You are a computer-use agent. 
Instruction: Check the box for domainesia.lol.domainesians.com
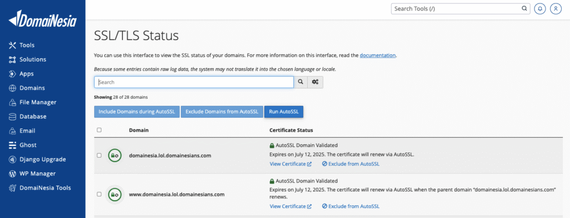(x=99, y=155)
